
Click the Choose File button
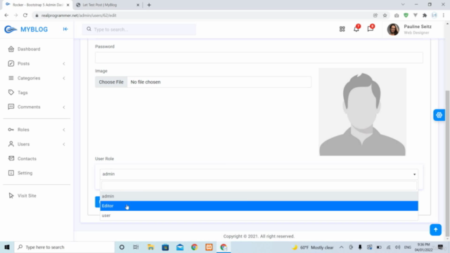pyautogui.click(x=111, y=82)
